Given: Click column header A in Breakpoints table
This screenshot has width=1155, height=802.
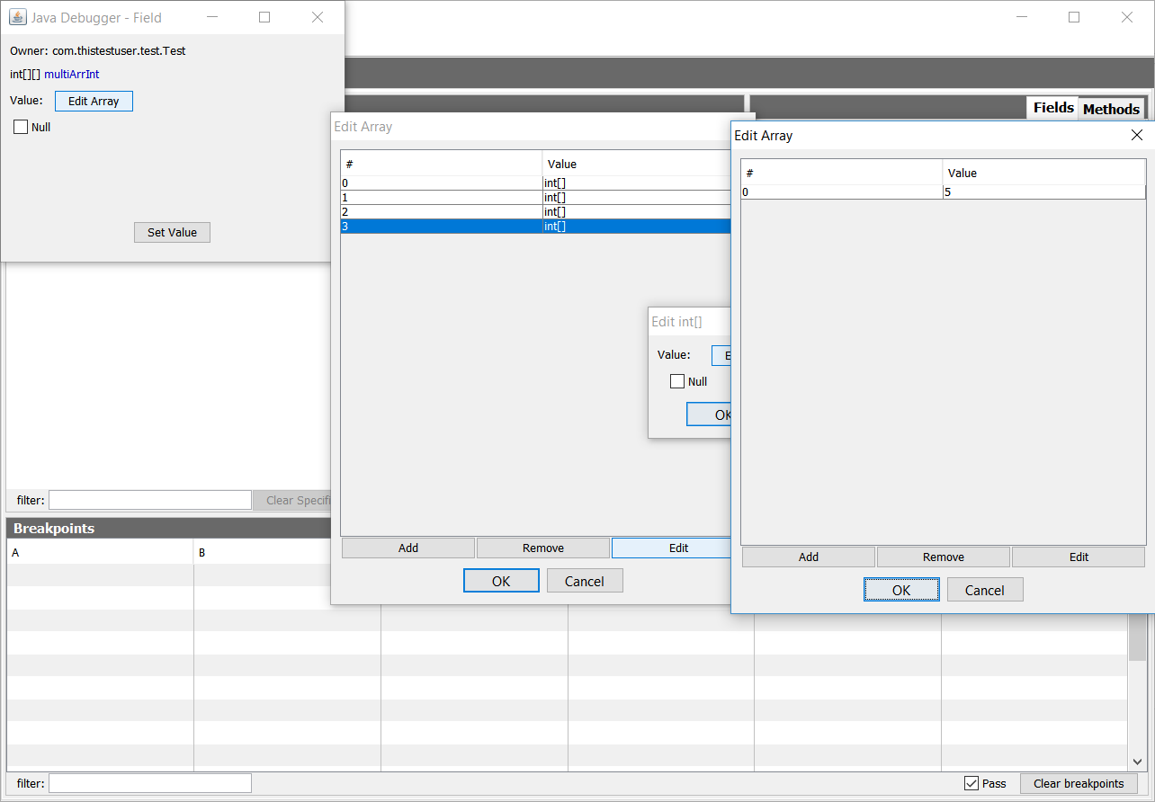Looking at the screenshot, I should tap(99, 552).
